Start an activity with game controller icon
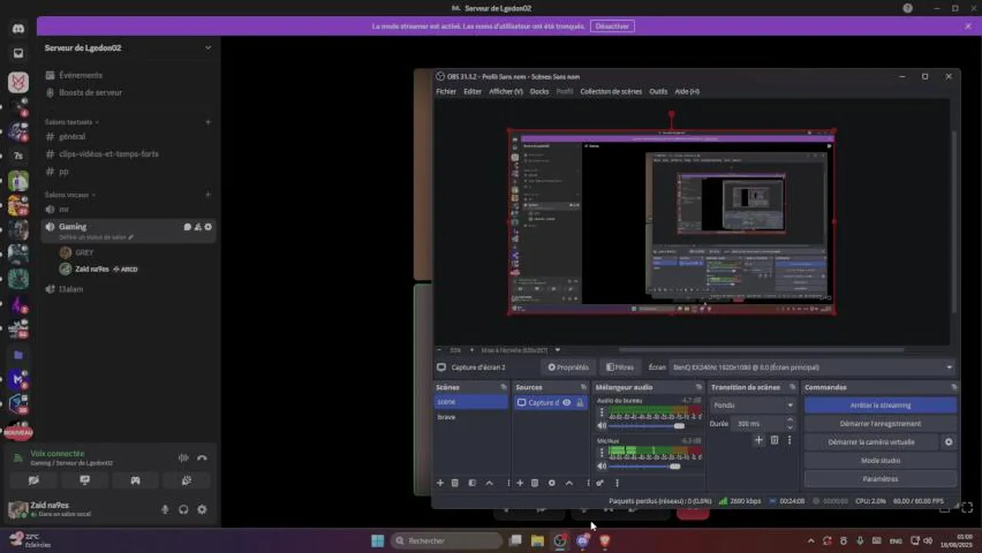Image resolution: width=982 pixels, height=553 pixels. 135,480
